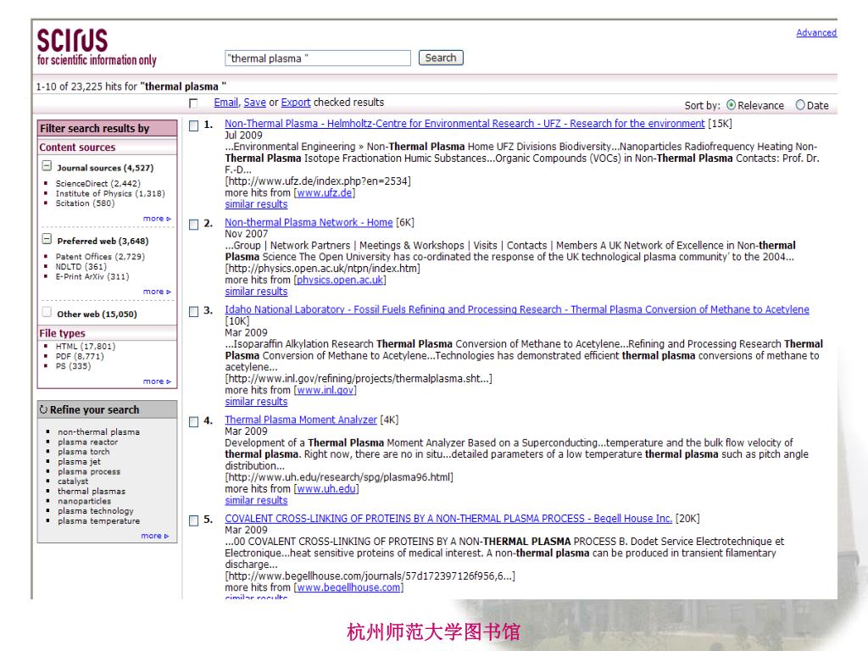Image resolution: width=868 pixels, height=651 pixels.
Task: Check the select-all results checkbox
Action: [x=193, y=103]
